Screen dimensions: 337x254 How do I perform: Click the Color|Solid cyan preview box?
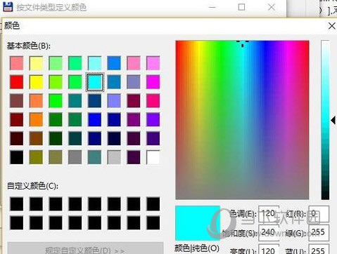click(x=198, y=223)
